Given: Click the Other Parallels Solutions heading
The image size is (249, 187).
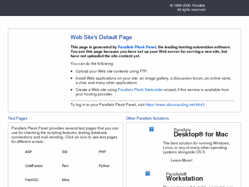Looking at the screenshot, I should [x=147, y=118].
